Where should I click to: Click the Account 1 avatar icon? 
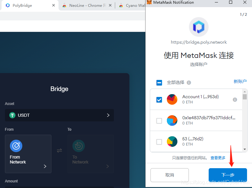tap(172, 99)
